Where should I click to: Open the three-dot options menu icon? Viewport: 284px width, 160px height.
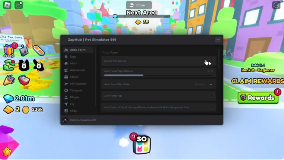click(276, 5)
